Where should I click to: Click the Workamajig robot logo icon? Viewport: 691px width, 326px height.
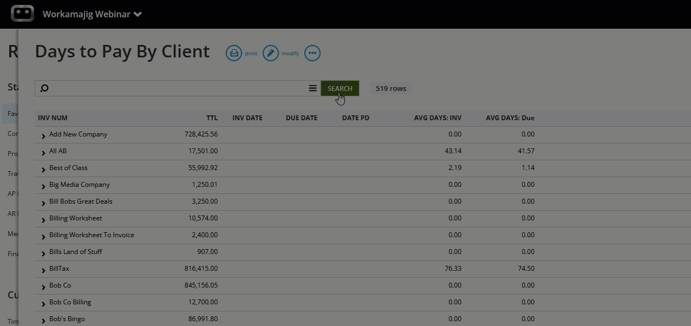[22, 14]
